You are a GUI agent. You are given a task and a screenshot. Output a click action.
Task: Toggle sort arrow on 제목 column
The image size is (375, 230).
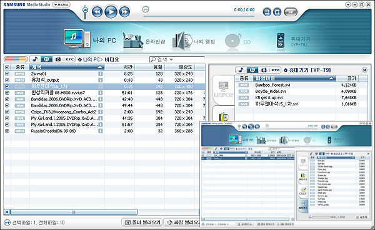[x=100, y=67]
